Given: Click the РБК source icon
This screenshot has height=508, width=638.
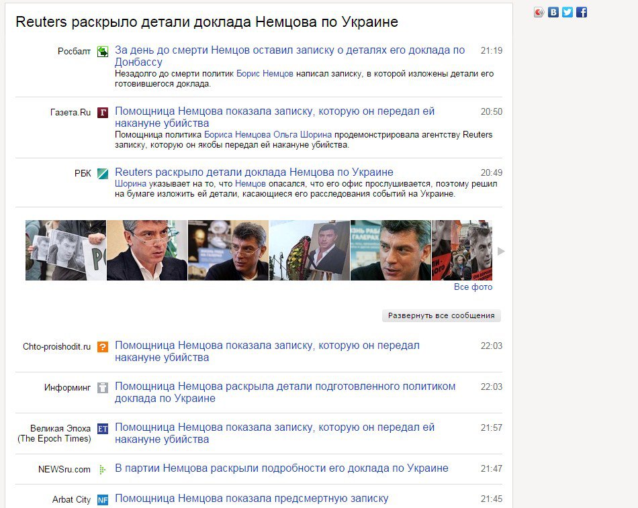Looking at the screenshot, I should 102,172.
